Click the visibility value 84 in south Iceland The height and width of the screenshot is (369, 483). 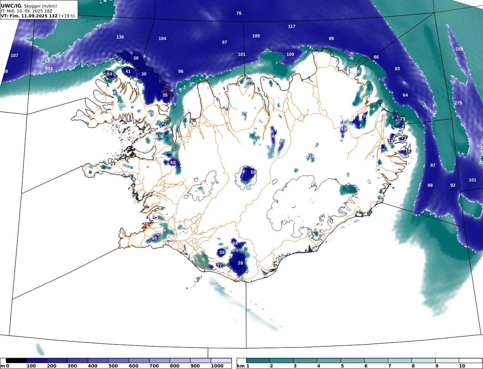click(235, 243)
